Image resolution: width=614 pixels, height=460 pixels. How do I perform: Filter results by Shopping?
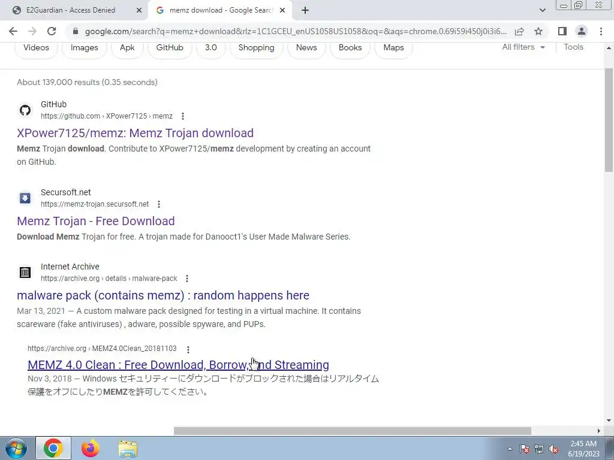point(256,48)
